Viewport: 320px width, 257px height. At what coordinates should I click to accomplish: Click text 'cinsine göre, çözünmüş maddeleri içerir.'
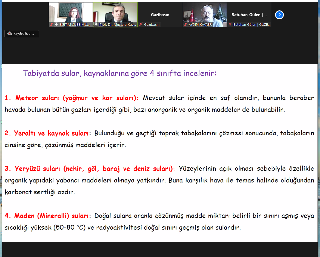click(65, 145)
